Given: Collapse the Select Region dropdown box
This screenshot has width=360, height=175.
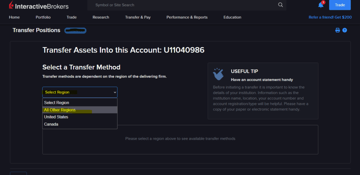Looking at the screenshot, I should 80,92.
